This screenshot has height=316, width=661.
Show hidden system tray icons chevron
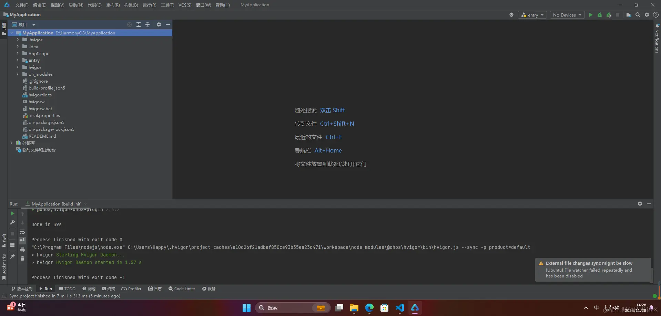(x=586, y=308)
